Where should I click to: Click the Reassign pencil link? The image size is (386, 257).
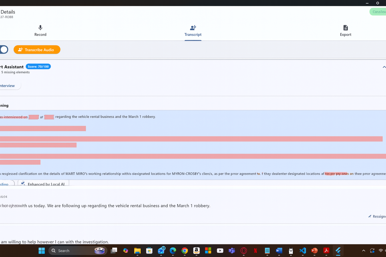coord(377,216)
